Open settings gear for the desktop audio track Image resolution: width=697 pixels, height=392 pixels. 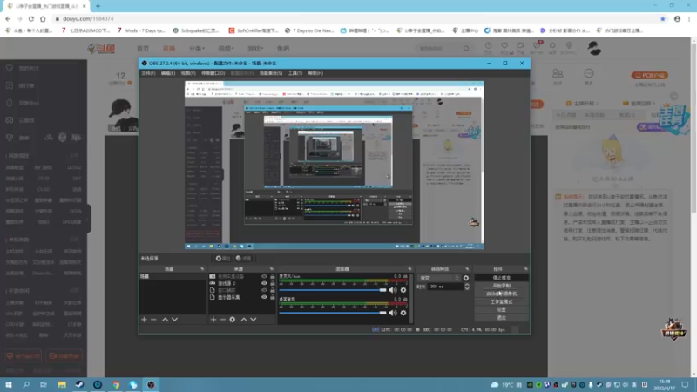tap(403, 313)
